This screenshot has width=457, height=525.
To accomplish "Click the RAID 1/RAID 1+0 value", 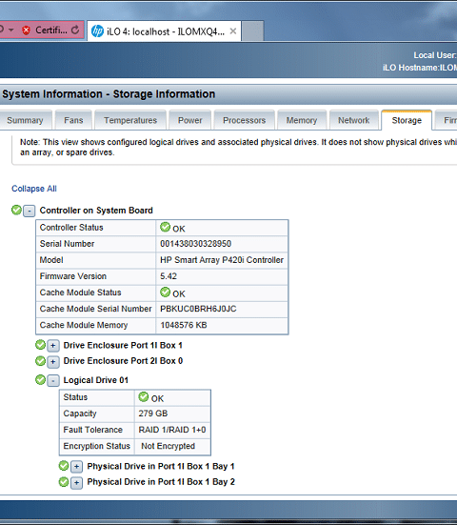I will pos(172,430).
